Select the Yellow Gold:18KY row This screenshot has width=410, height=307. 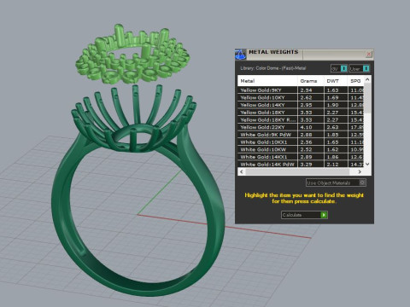click(x=301, y=113)
